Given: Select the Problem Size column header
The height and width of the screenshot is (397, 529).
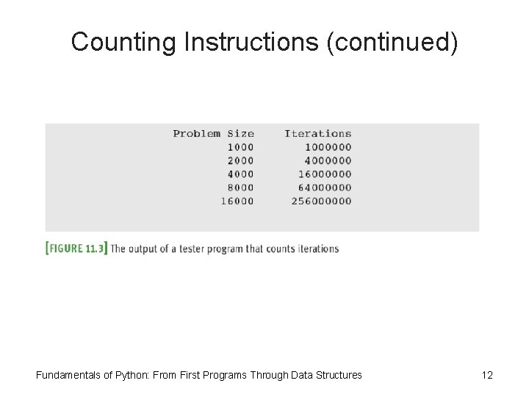Looking at the screenshot, I should click(x=214, y=134).
